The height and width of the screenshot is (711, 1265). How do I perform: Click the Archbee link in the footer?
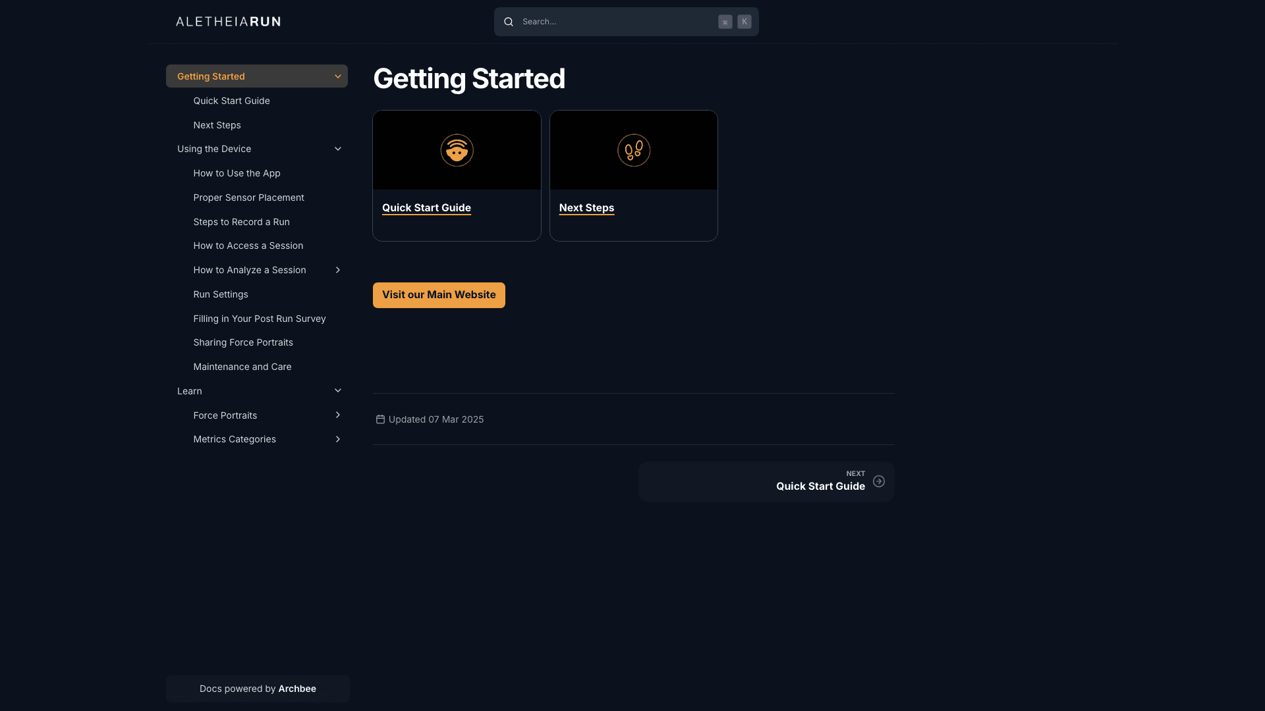[296, 689]
